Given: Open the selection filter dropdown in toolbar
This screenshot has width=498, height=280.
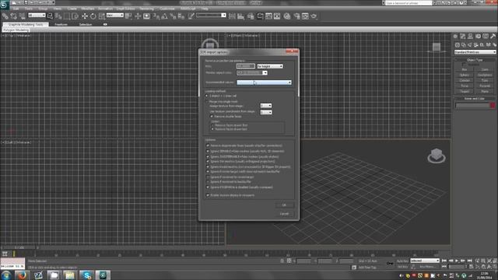Looking at the screenshot, I should (x=37, y=16).
